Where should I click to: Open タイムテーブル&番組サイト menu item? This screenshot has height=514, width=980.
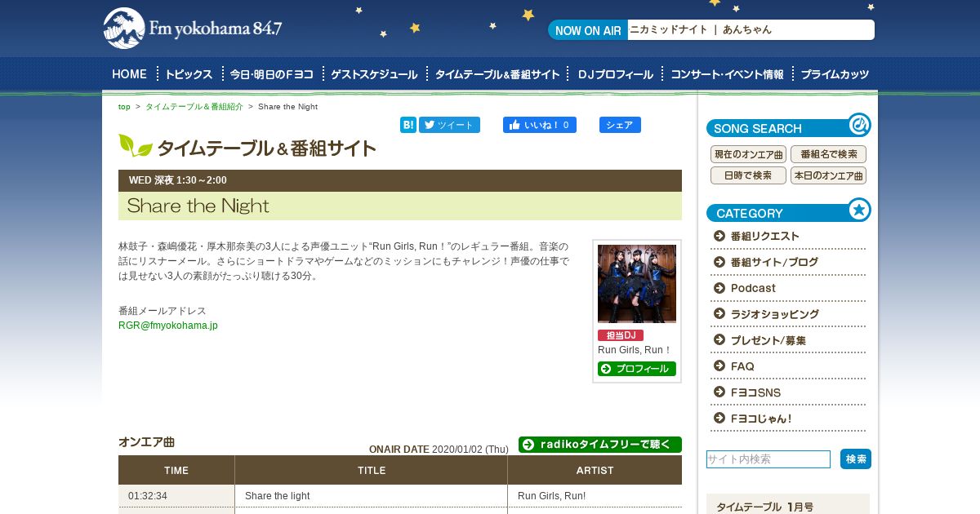497,74
